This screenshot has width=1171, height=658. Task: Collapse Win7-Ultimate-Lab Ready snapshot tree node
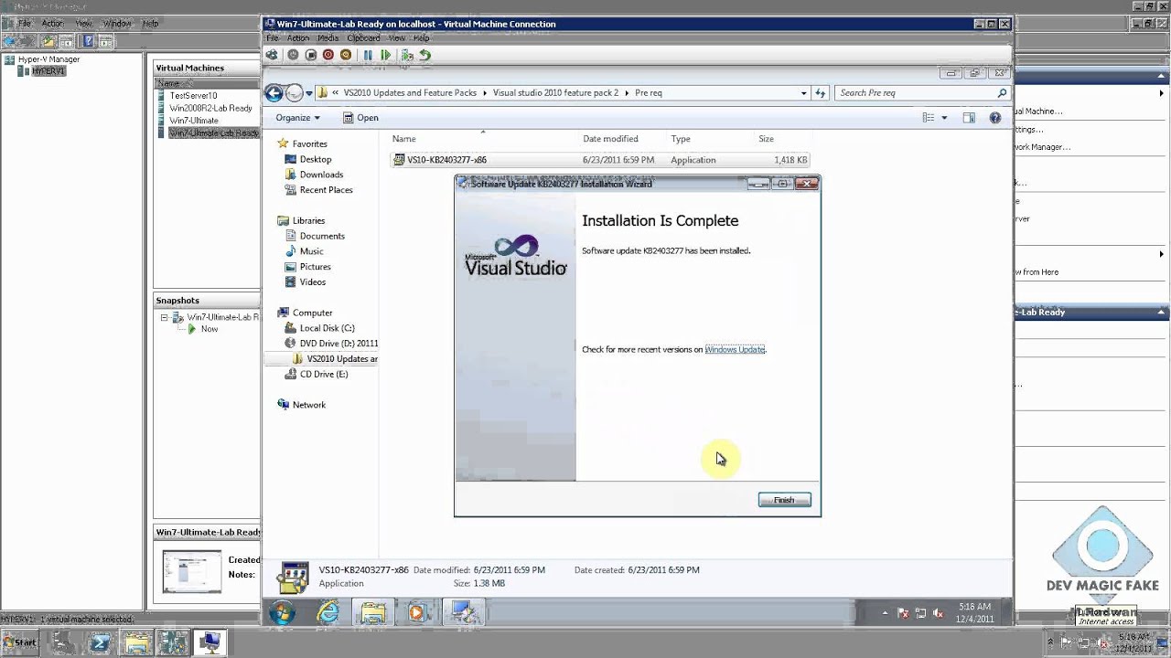165,317
